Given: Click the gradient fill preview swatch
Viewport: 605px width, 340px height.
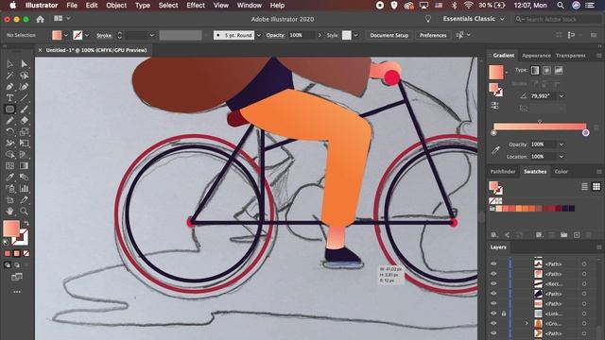Looking at the screenshot, I should coord(495,72).
